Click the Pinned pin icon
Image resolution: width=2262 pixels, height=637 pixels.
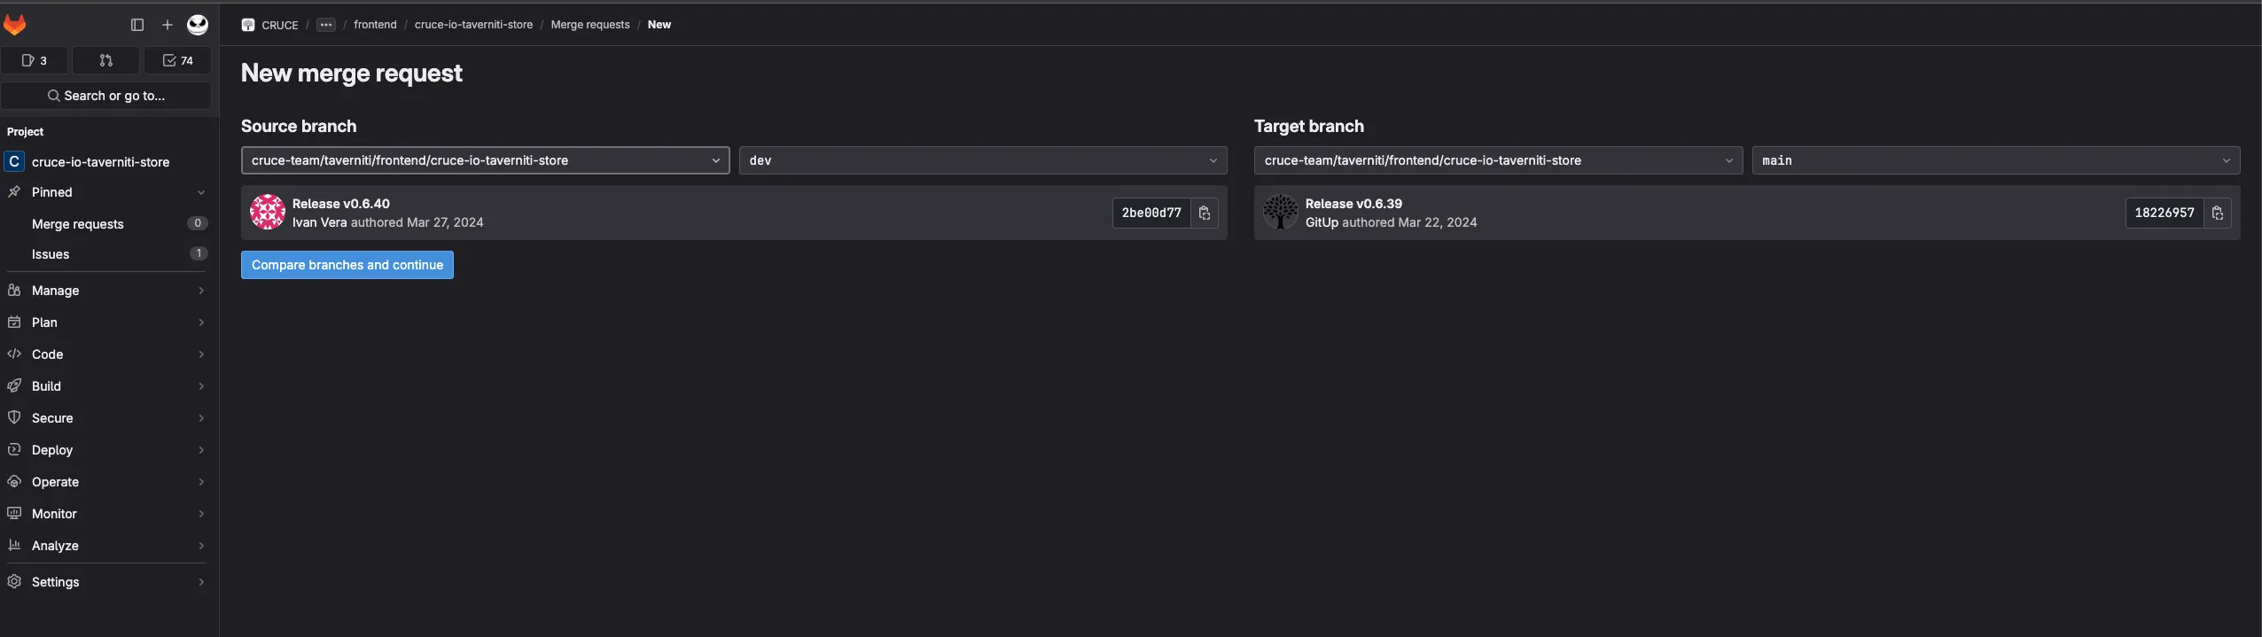(x=14, y=191)
